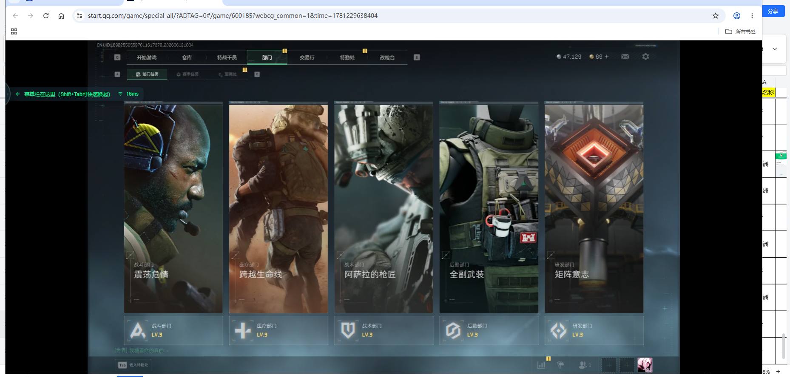Open the 后勤部门 logistics icon
This screenshot has width=790, height=378.
click(453, 330)
